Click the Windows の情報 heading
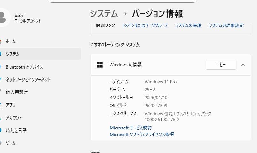 pos(125,65)
